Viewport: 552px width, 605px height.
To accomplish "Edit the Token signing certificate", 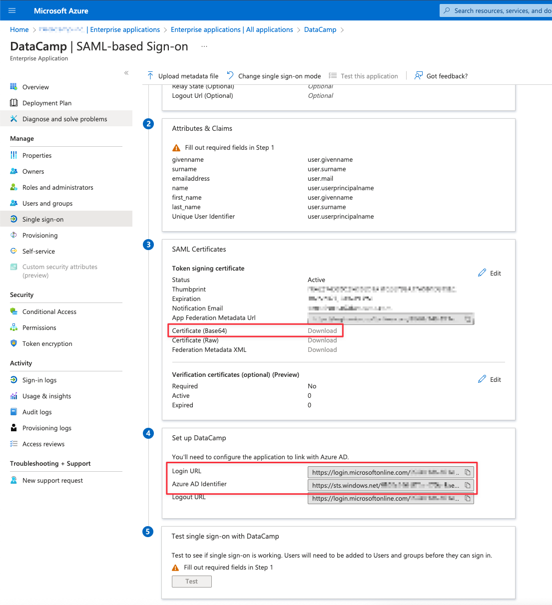I will point(490,273).
